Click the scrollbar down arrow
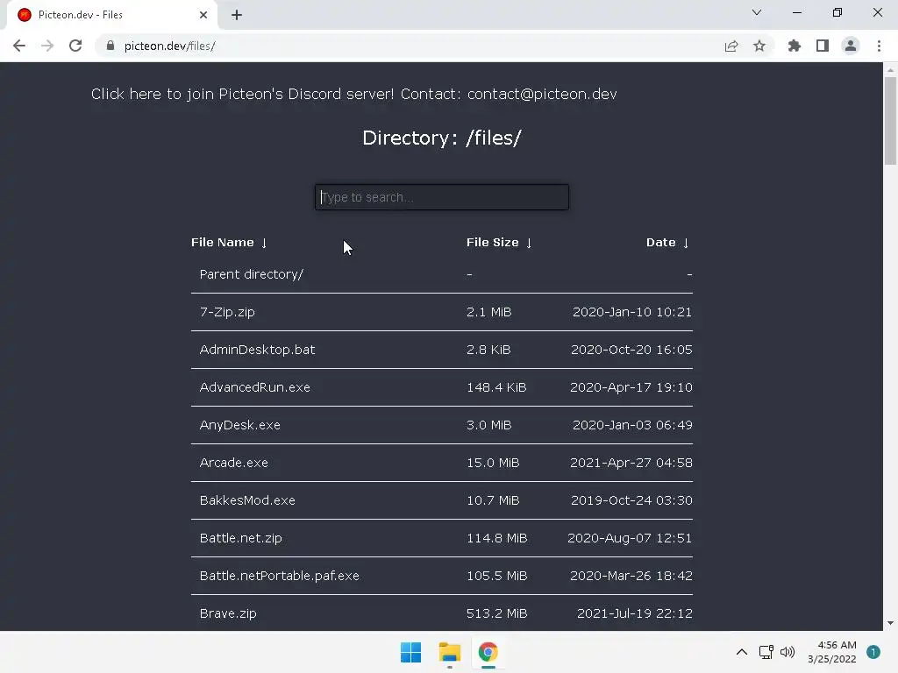Screen dimensions: 898x673 (x=890, y=623)
